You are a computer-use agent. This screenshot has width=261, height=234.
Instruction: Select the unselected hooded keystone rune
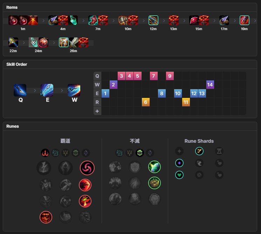(66, 168)
